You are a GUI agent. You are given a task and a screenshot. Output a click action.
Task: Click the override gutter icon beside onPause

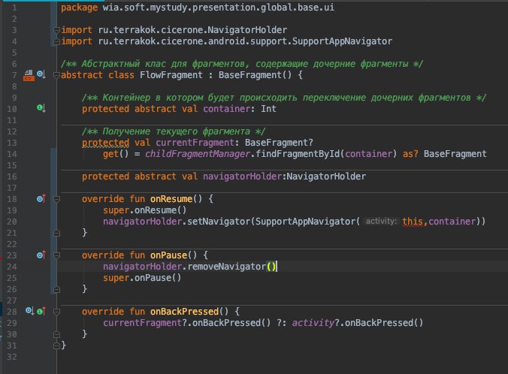click(x=41, y=255)
